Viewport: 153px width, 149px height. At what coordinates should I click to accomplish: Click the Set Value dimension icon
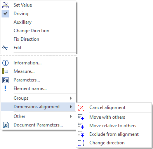click(x=5, y=5)
